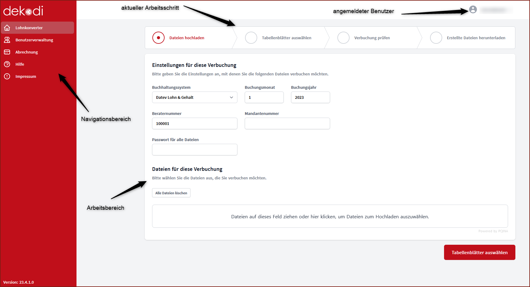530x287 pixels.
Task: Focus the Buchungsmonat field
Action: coord(264,97)
